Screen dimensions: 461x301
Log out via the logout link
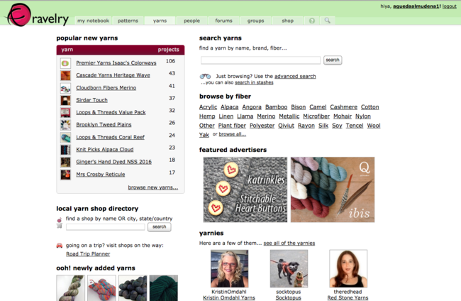[x=449, y=6]
